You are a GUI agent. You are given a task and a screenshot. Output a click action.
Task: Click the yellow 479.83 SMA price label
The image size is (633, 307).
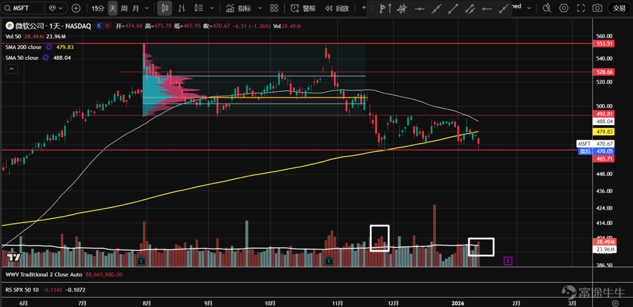click(604, 132)
